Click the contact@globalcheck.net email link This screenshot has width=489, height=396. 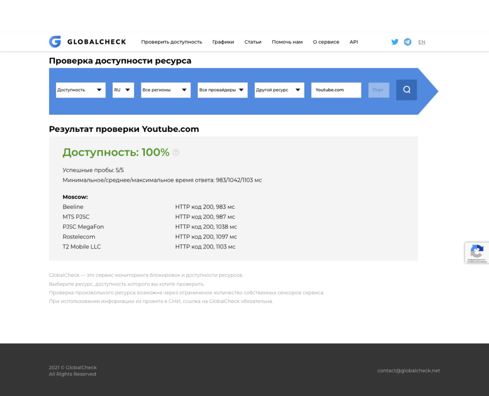pos(408,371)
